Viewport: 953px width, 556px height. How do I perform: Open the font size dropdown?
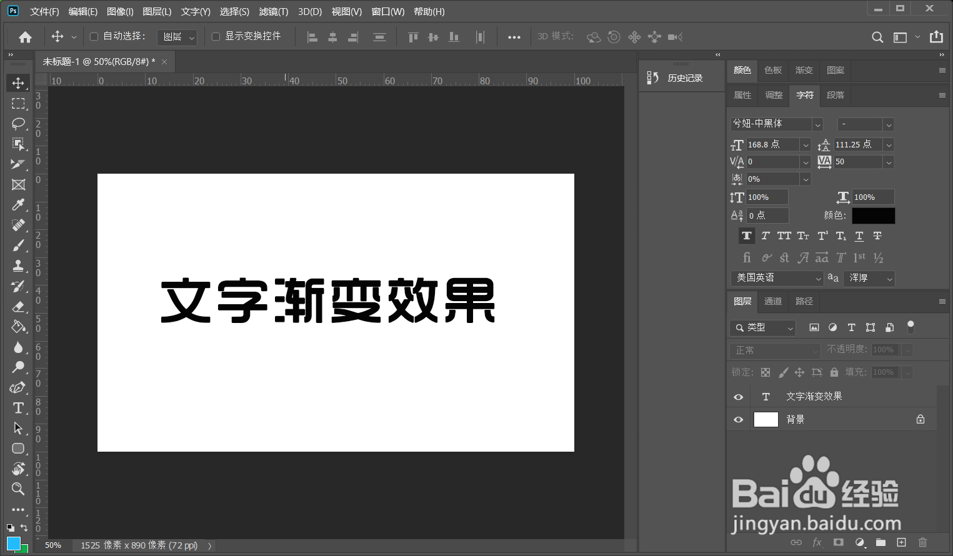(x=806, y=145)
